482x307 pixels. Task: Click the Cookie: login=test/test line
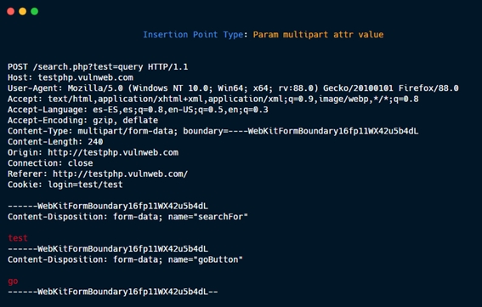point(65,185)
